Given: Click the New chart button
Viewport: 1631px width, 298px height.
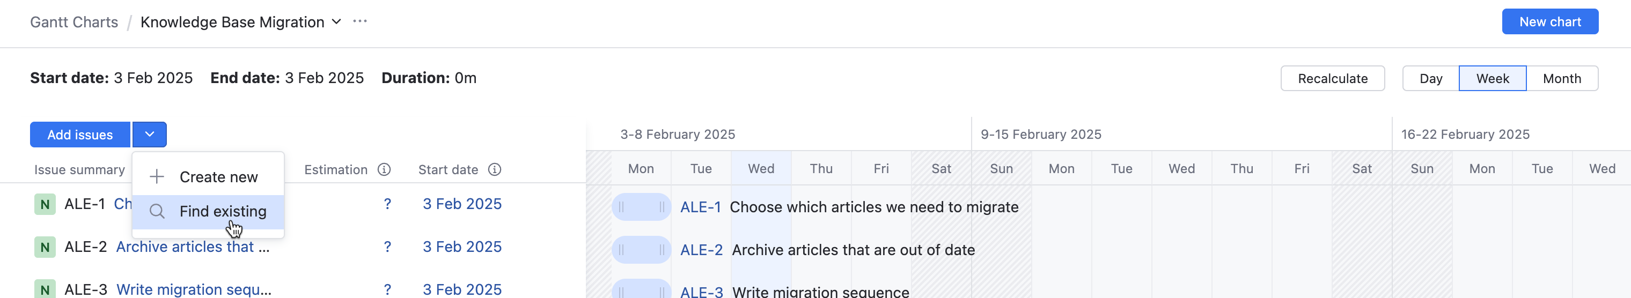Looking at the screenshot, I should [x=1549, y=22].
